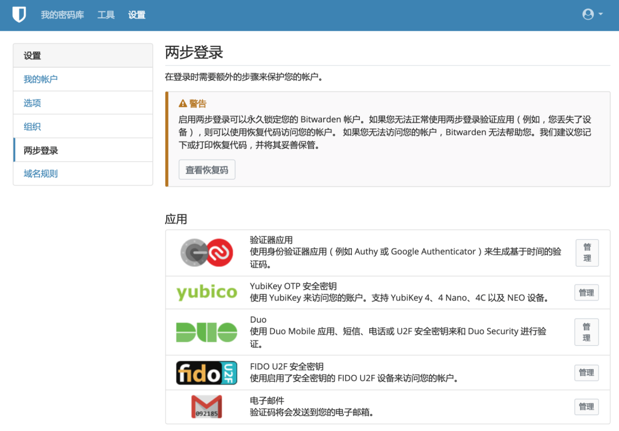The image size is (619, 431).
Task: Click 管理 in the Duo row
Action: (x=586, y=332)
